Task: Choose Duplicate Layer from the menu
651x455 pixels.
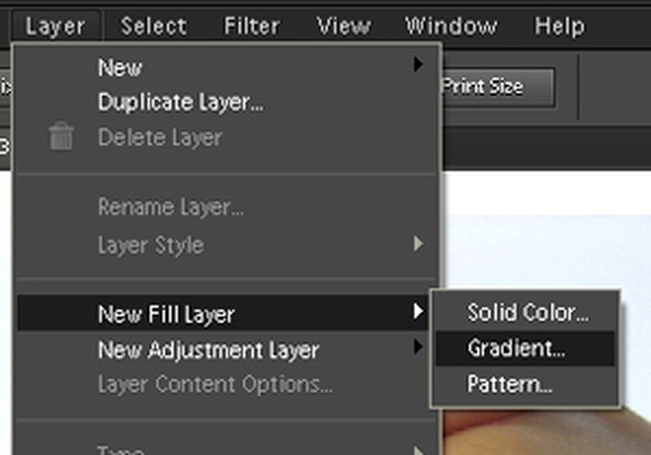Action: [x=181, y=102]
